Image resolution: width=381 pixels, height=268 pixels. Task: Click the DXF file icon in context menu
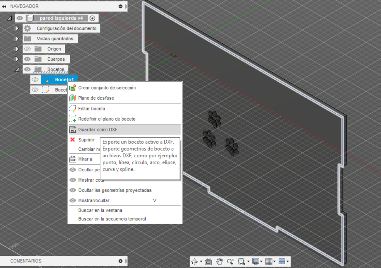pyautogui.click(x=73, y=130)
